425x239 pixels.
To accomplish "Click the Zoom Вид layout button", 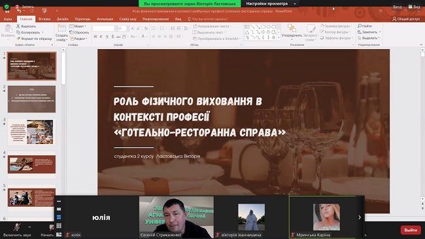I will 414,7.
